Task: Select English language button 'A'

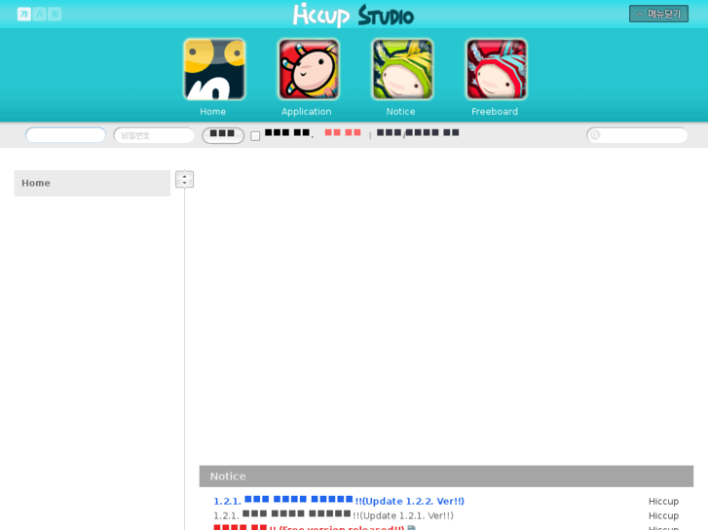Action: pyautogui.click(x=39, y=14)
